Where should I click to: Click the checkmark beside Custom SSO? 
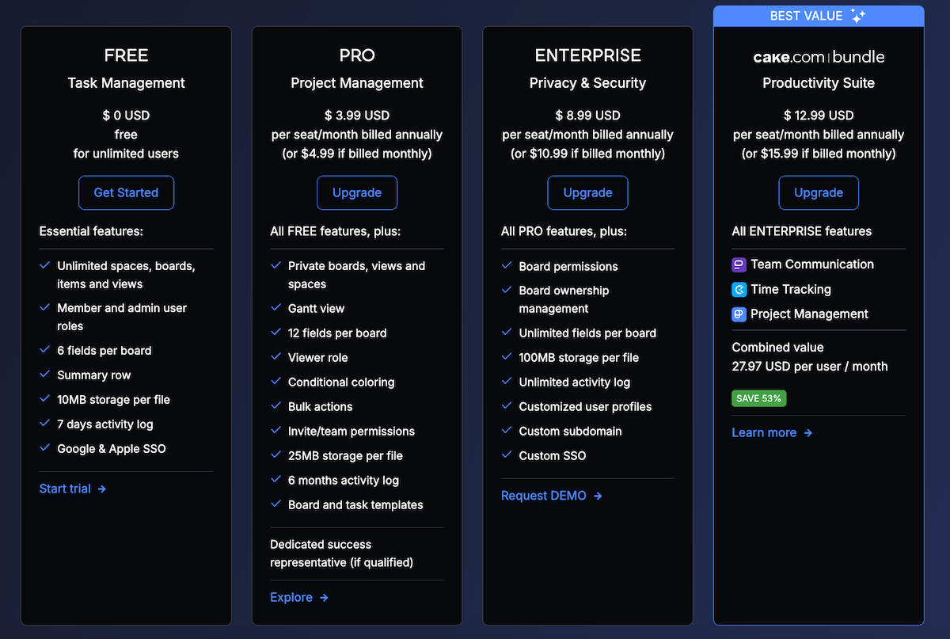507,455
